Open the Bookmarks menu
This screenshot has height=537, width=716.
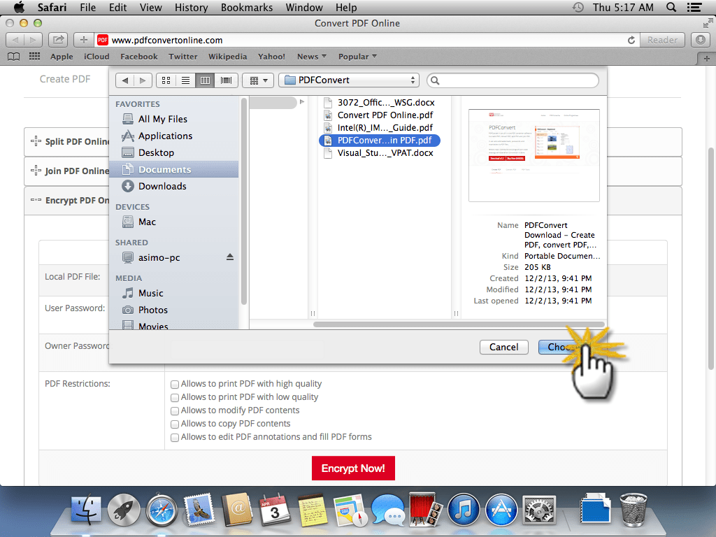pos(246,8)
